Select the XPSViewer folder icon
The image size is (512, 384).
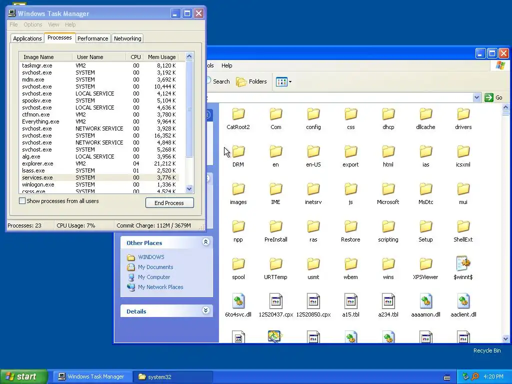coord(426,264)
